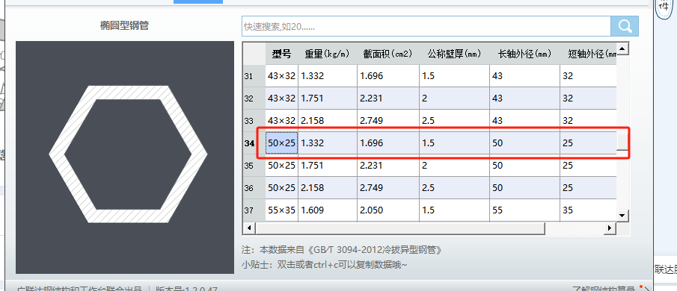Select row number 31 header
Screen dimensions: 677x291
(x=254, y=76)
